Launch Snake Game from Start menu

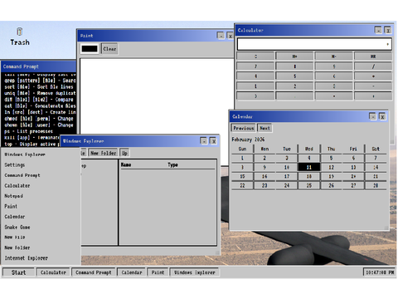(17, 227)
